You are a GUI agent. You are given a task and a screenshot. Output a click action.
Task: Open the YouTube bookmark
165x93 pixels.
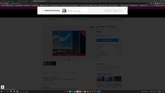tap(3, 5)
